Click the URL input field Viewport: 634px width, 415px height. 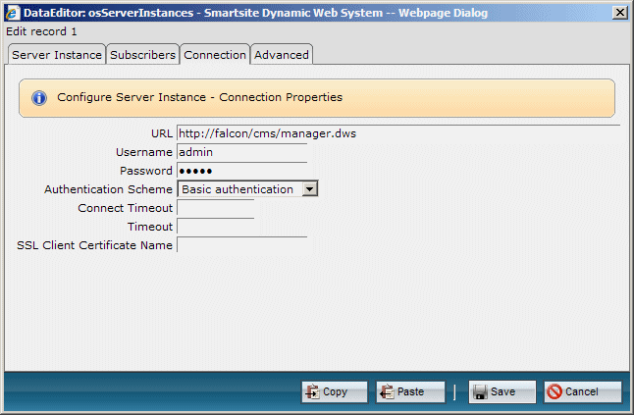[x=398, y=133]
